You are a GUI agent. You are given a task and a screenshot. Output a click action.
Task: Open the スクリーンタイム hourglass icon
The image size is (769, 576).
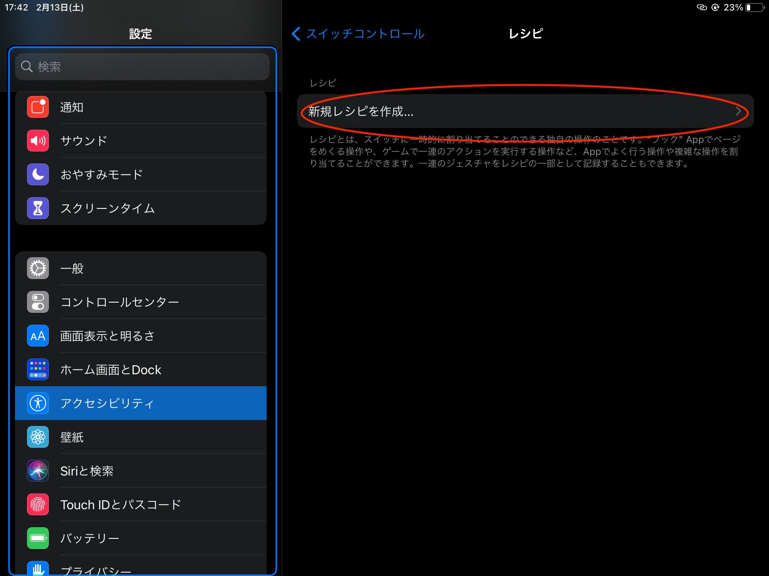(x=38, y=208)
